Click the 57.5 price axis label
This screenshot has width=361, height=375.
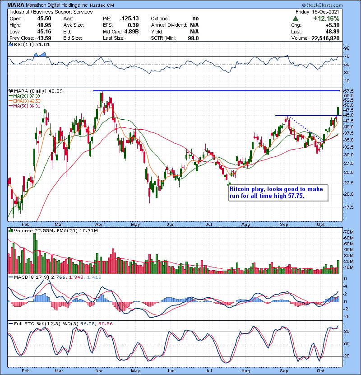tap(348, 91)
